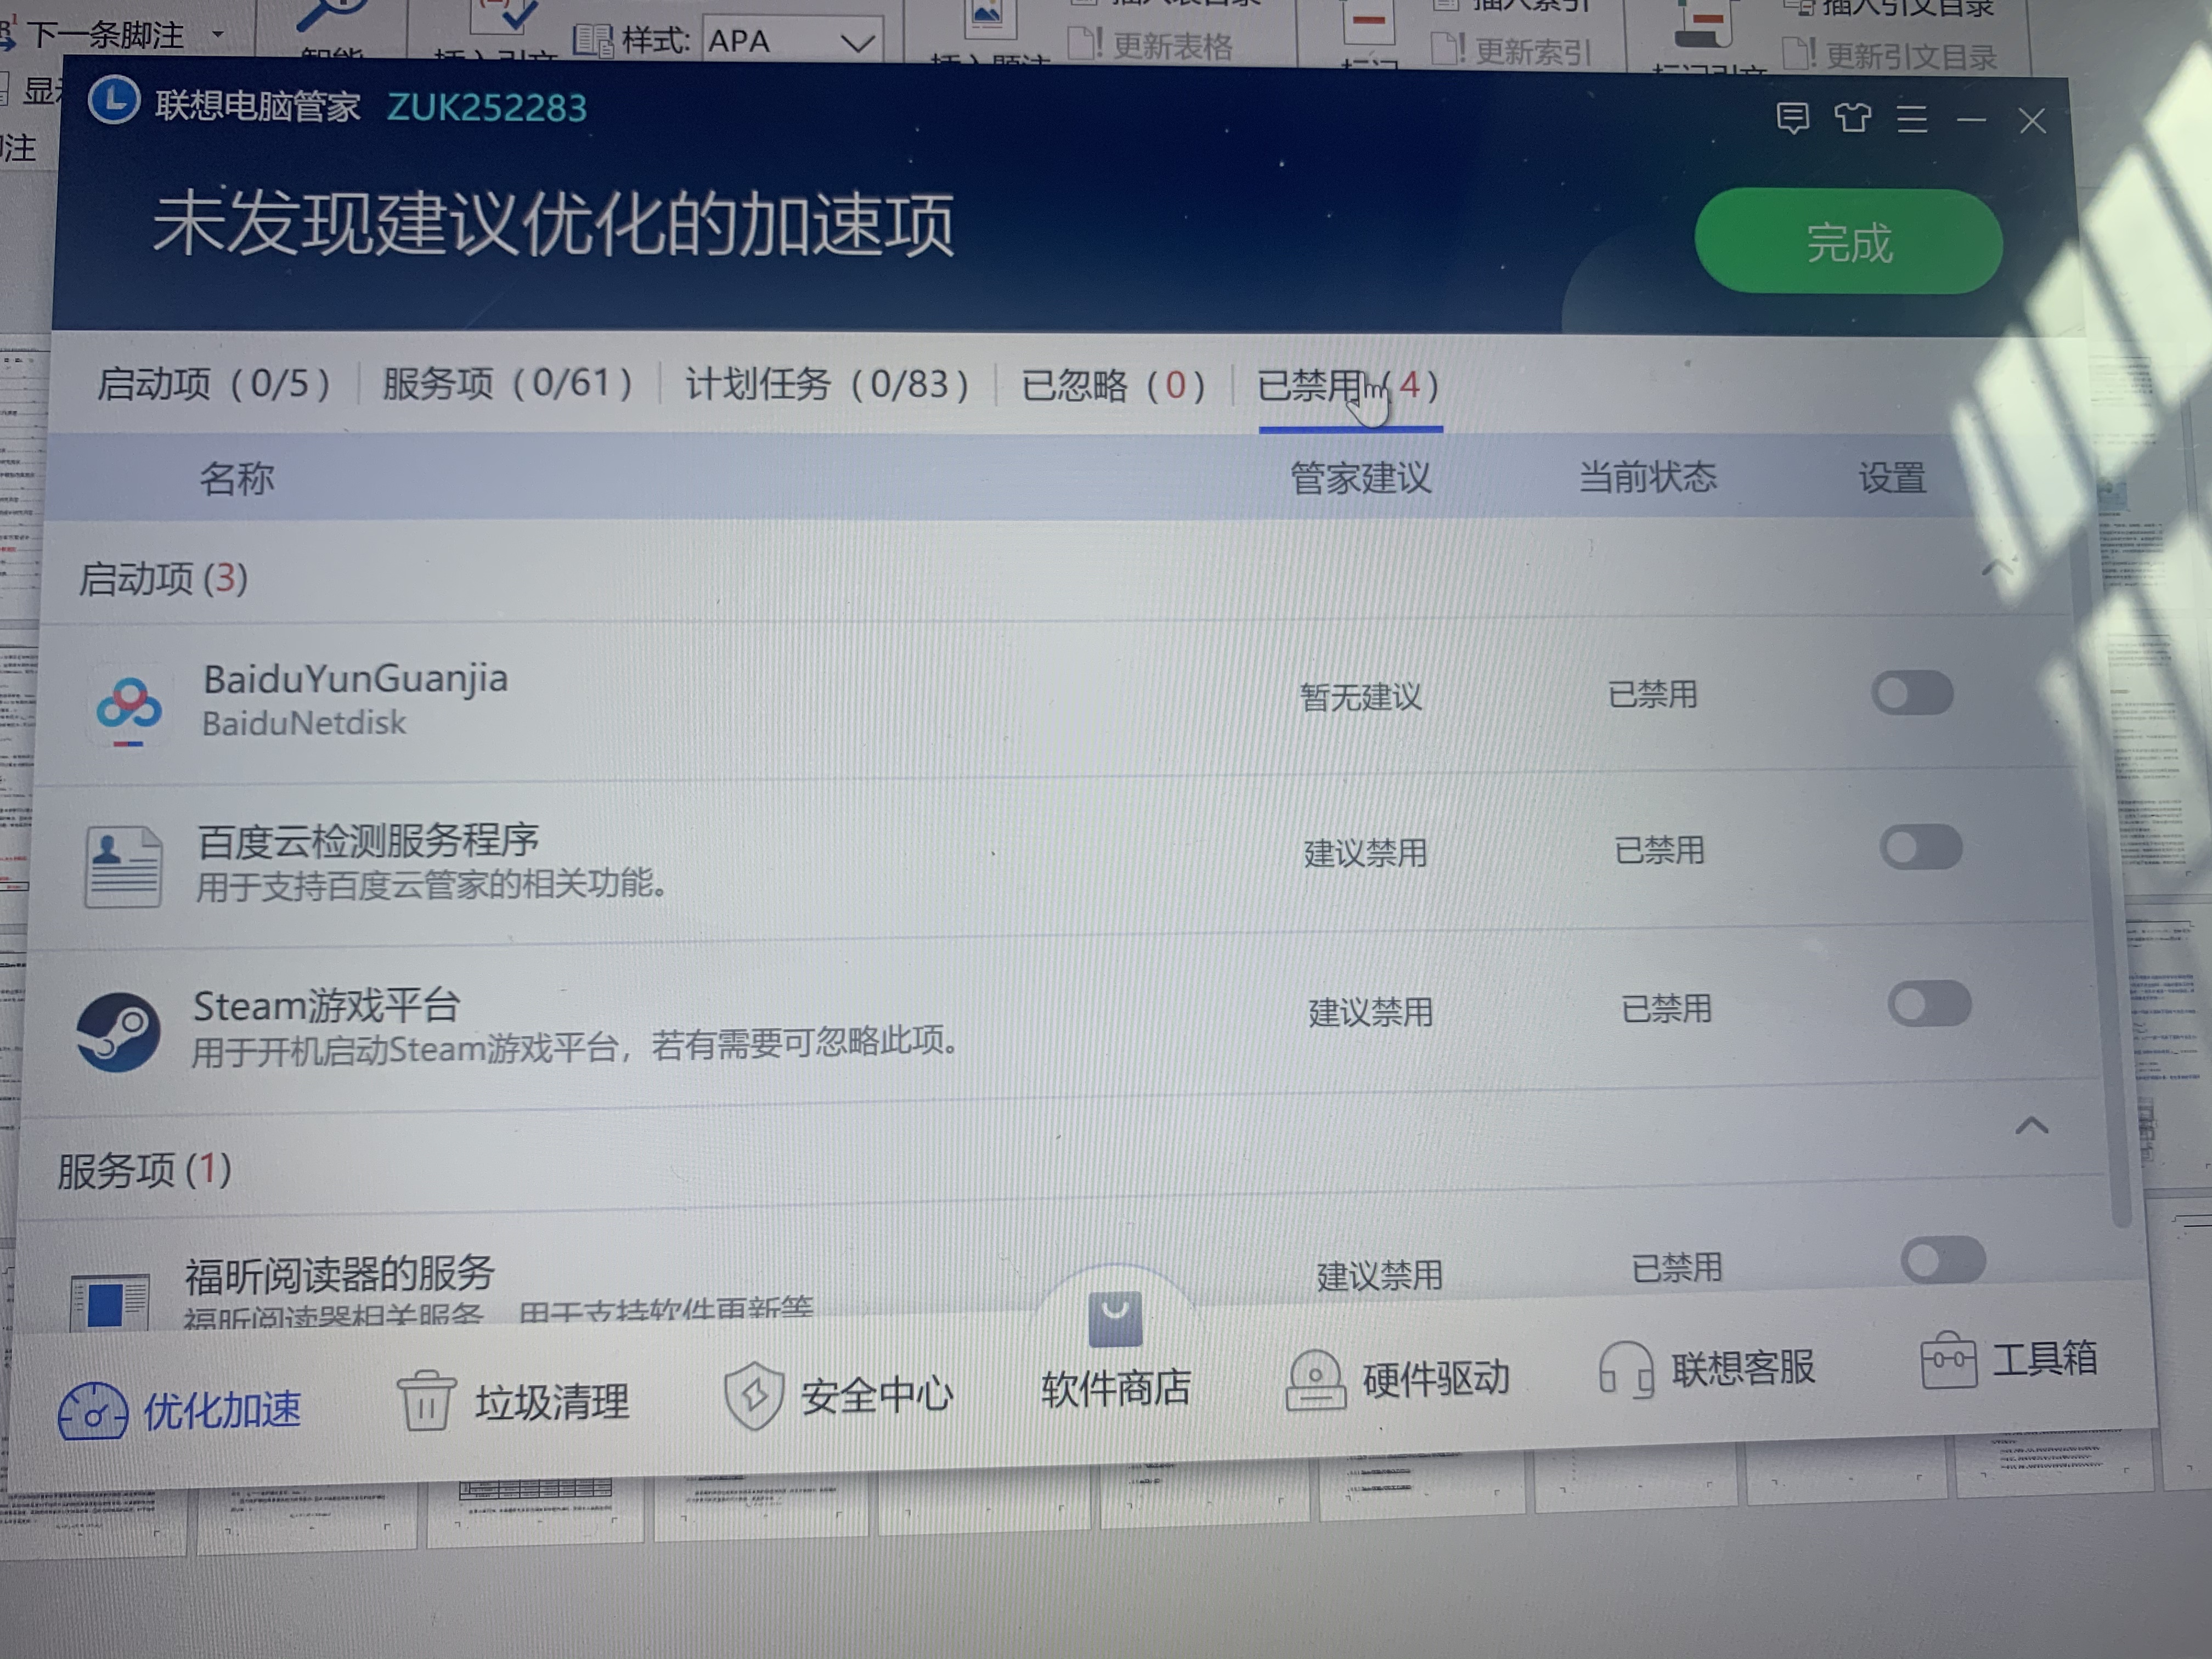Click the green 完成 button
2212x1659 pixels.
pos(1848,242)
